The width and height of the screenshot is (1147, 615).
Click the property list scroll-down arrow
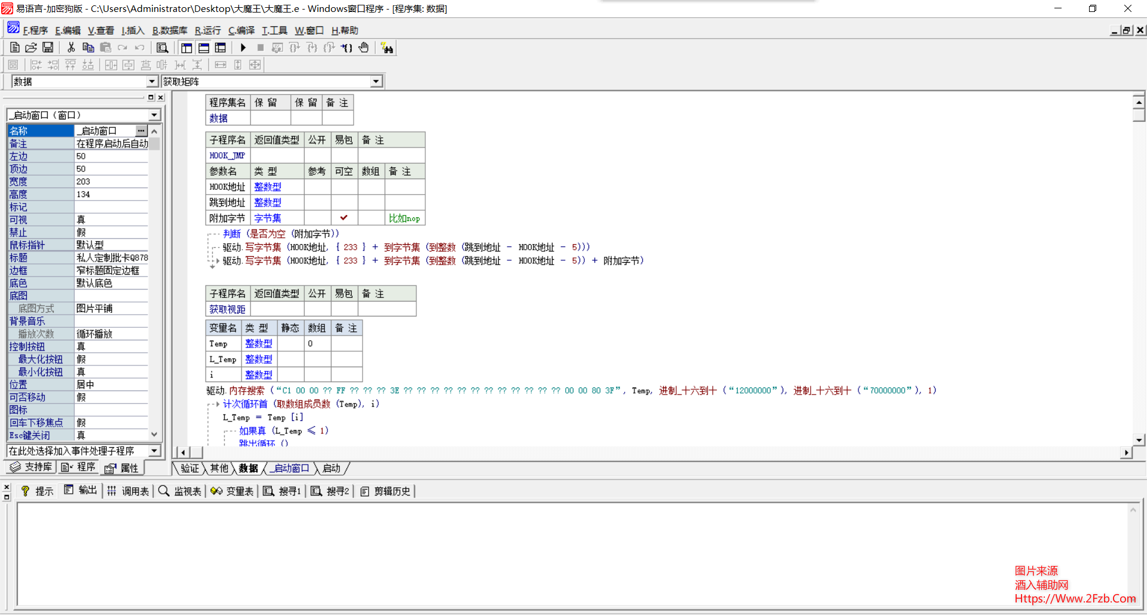[155, 435]
